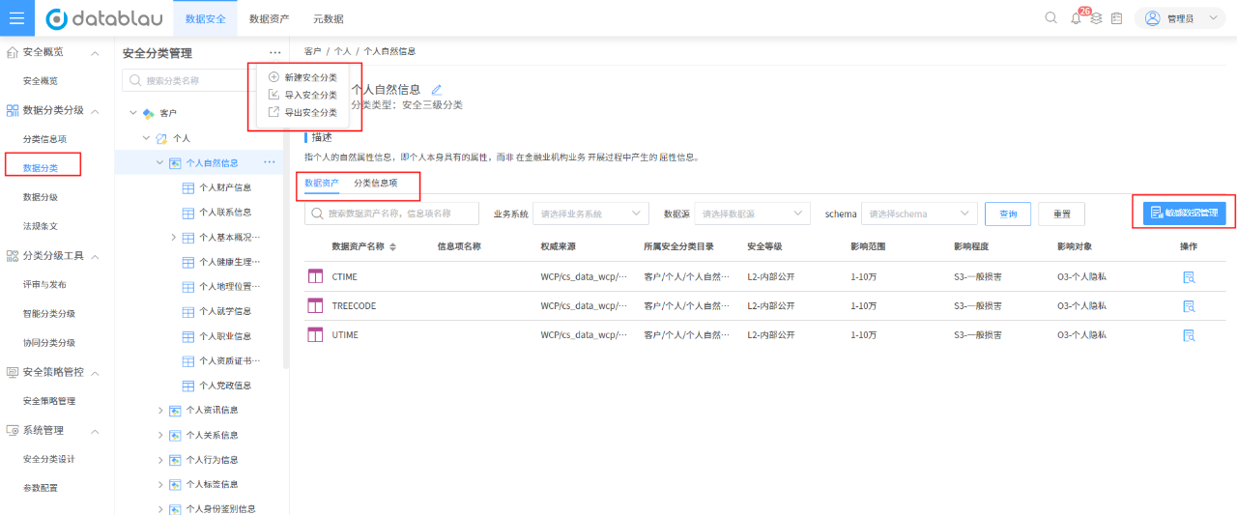This screenshot has height=515, width=1237.
Task: Click the 系统管理 section icon
Action: (x=13, y=430)
